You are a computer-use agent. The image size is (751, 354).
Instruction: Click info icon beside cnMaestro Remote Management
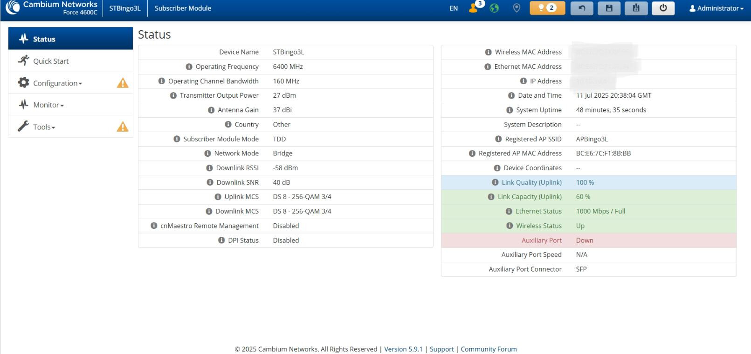154,226
